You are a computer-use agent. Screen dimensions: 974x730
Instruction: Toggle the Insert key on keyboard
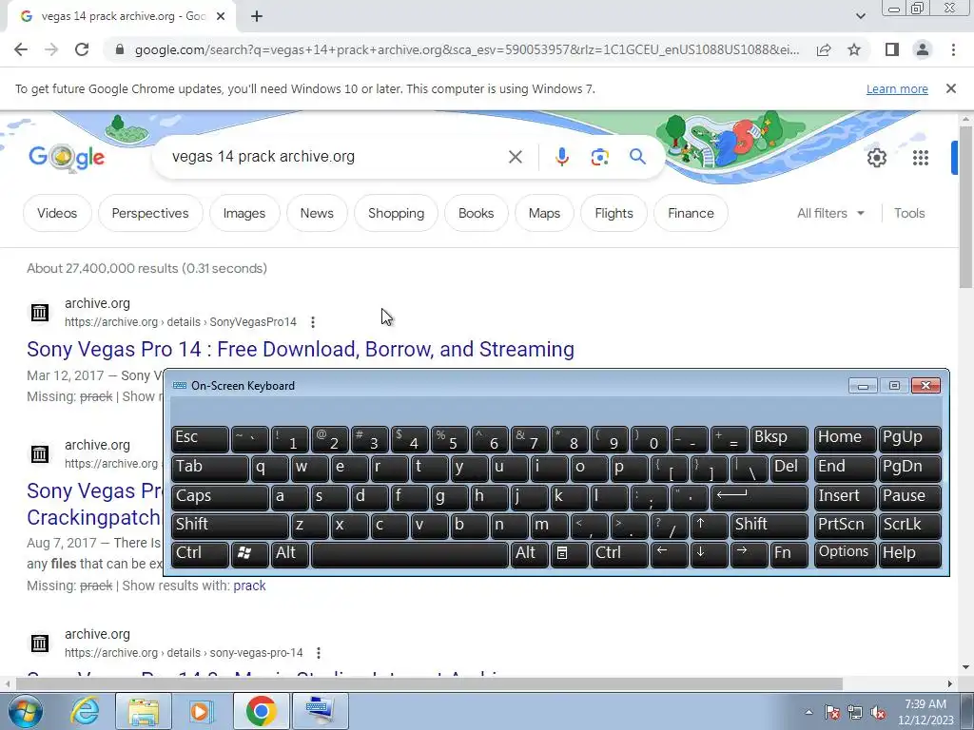click(845, 496)
